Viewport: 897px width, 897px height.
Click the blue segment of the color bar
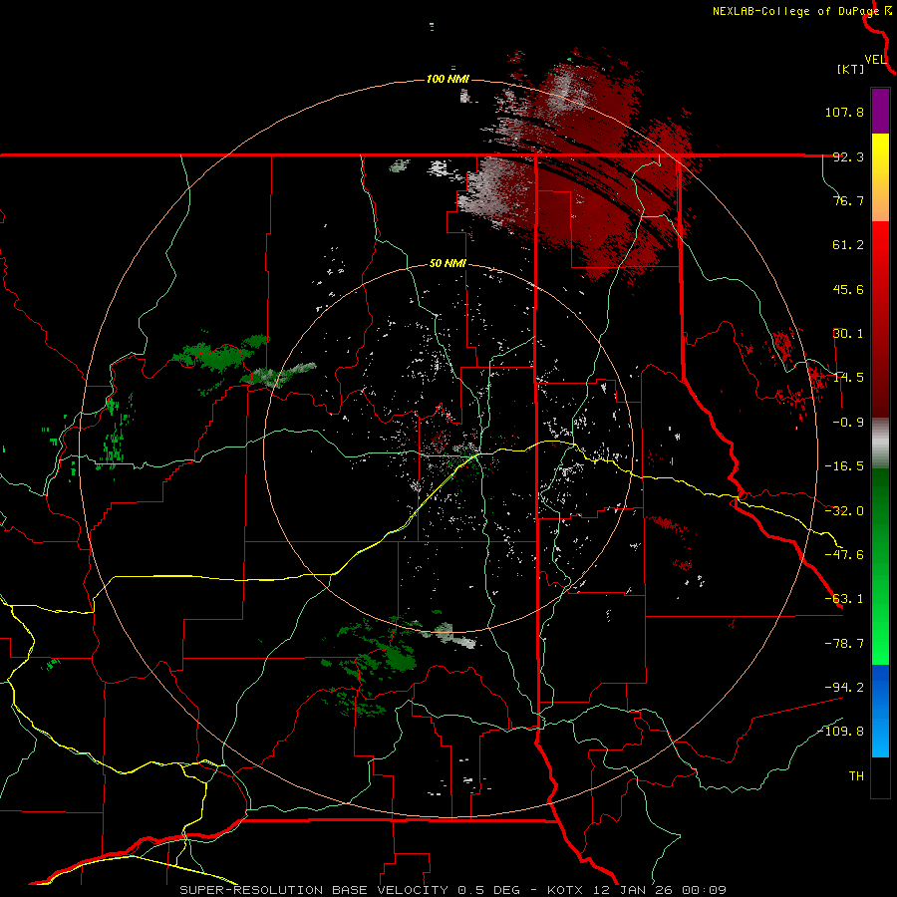(x=880, y=711)
